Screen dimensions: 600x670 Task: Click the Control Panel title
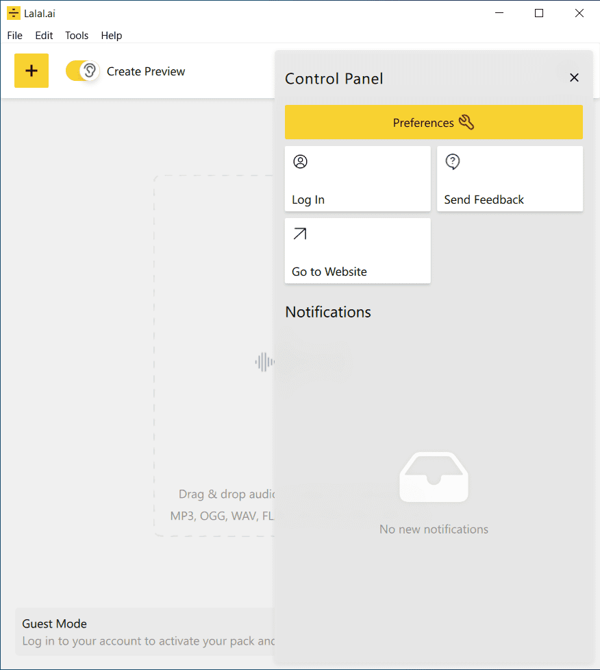(334, 79)
